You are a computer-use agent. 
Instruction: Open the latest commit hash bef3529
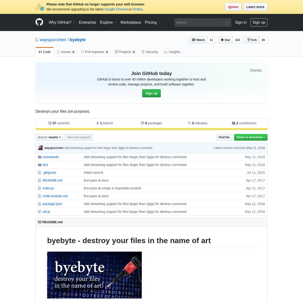[239, 148]
